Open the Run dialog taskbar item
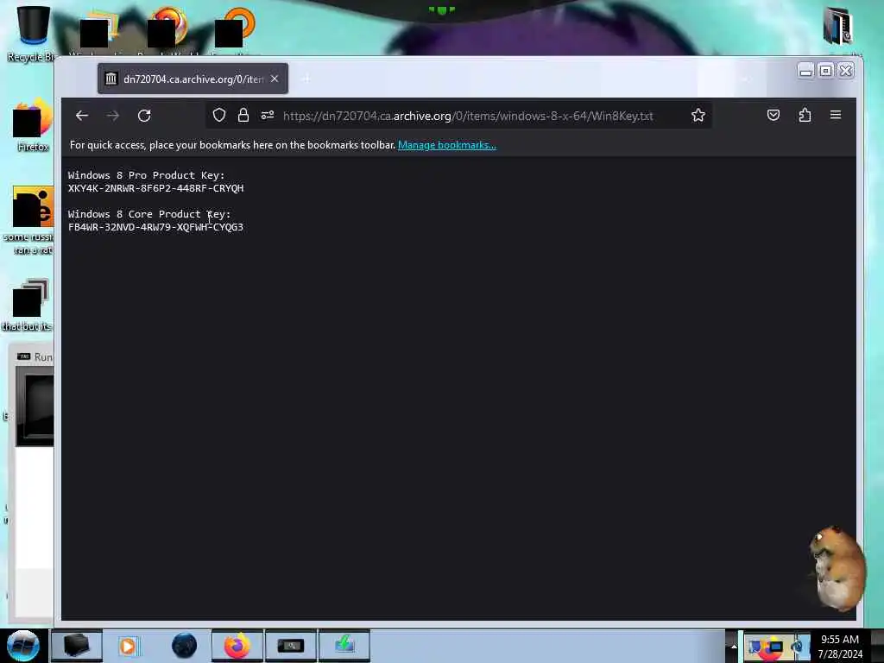Screen dimensions: 884x663 pos(291,646)
